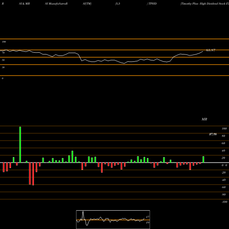
Task: Click the tallest green MR bar
Action: 20,145
